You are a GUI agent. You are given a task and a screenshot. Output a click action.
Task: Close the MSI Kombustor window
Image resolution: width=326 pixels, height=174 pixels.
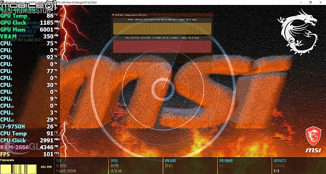point(321,3)
